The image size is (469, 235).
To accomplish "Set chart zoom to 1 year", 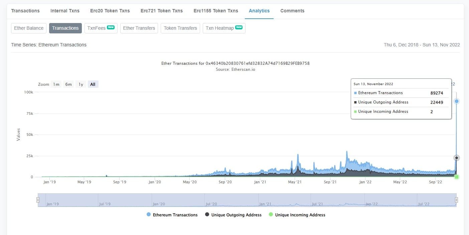I will (x=80, y=84).
